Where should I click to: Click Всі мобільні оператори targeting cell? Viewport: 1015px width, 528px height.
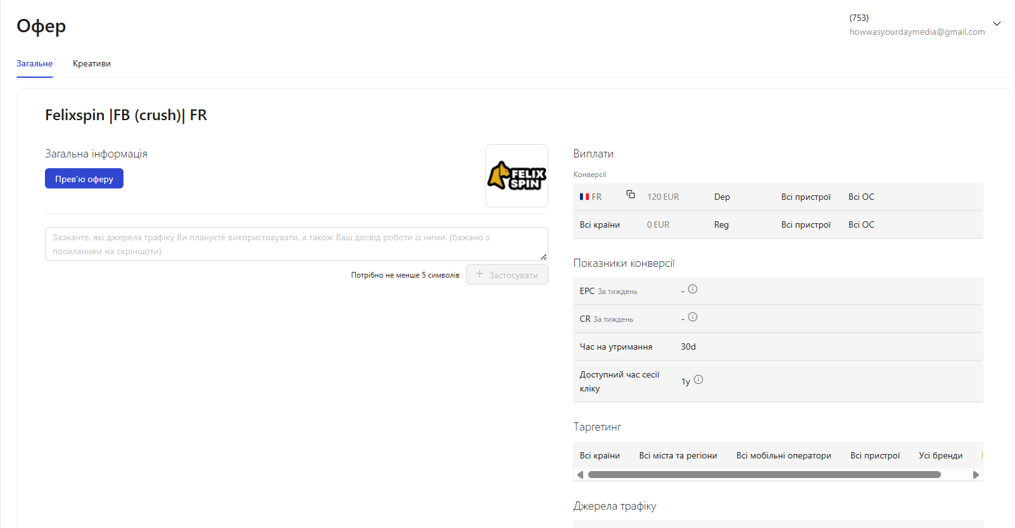tap(783, 455)
